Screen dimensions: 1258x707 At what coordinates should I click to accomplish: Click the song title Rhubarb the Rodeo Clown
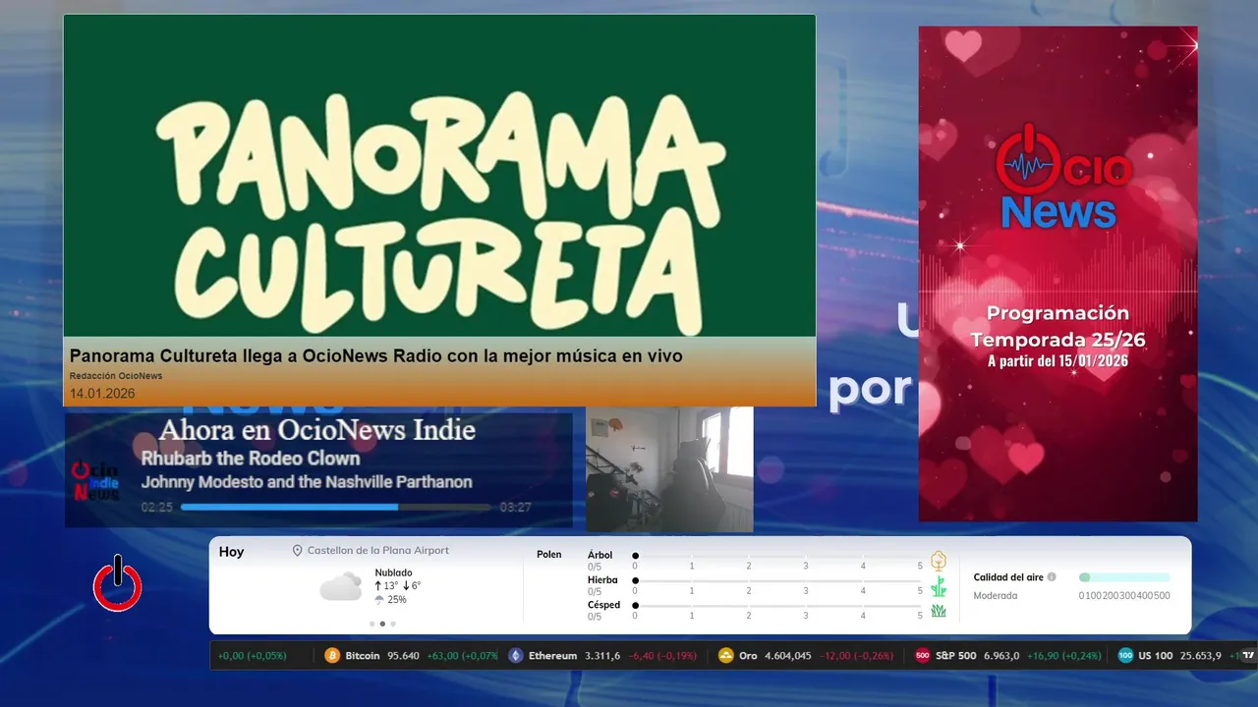pyautogui.click(x=251, y=459)
